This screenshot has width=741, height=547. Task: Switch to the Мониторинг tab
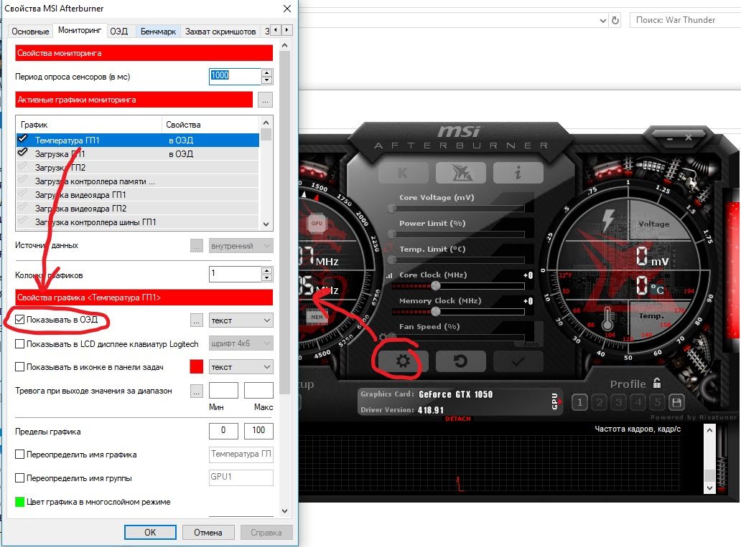pyautogui.click(x=80, y=30)
